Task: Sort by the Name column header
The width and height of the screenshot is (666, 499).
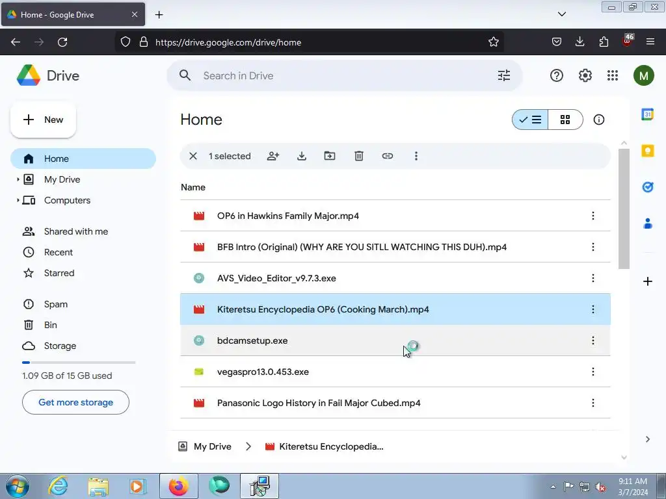Action: [x=193, y=187]
